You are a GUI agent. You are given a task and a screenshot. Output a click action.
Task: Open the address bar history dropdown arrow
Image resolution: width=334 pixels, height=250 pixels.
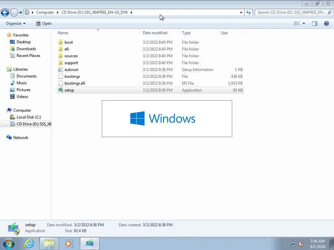pos(241,13)
